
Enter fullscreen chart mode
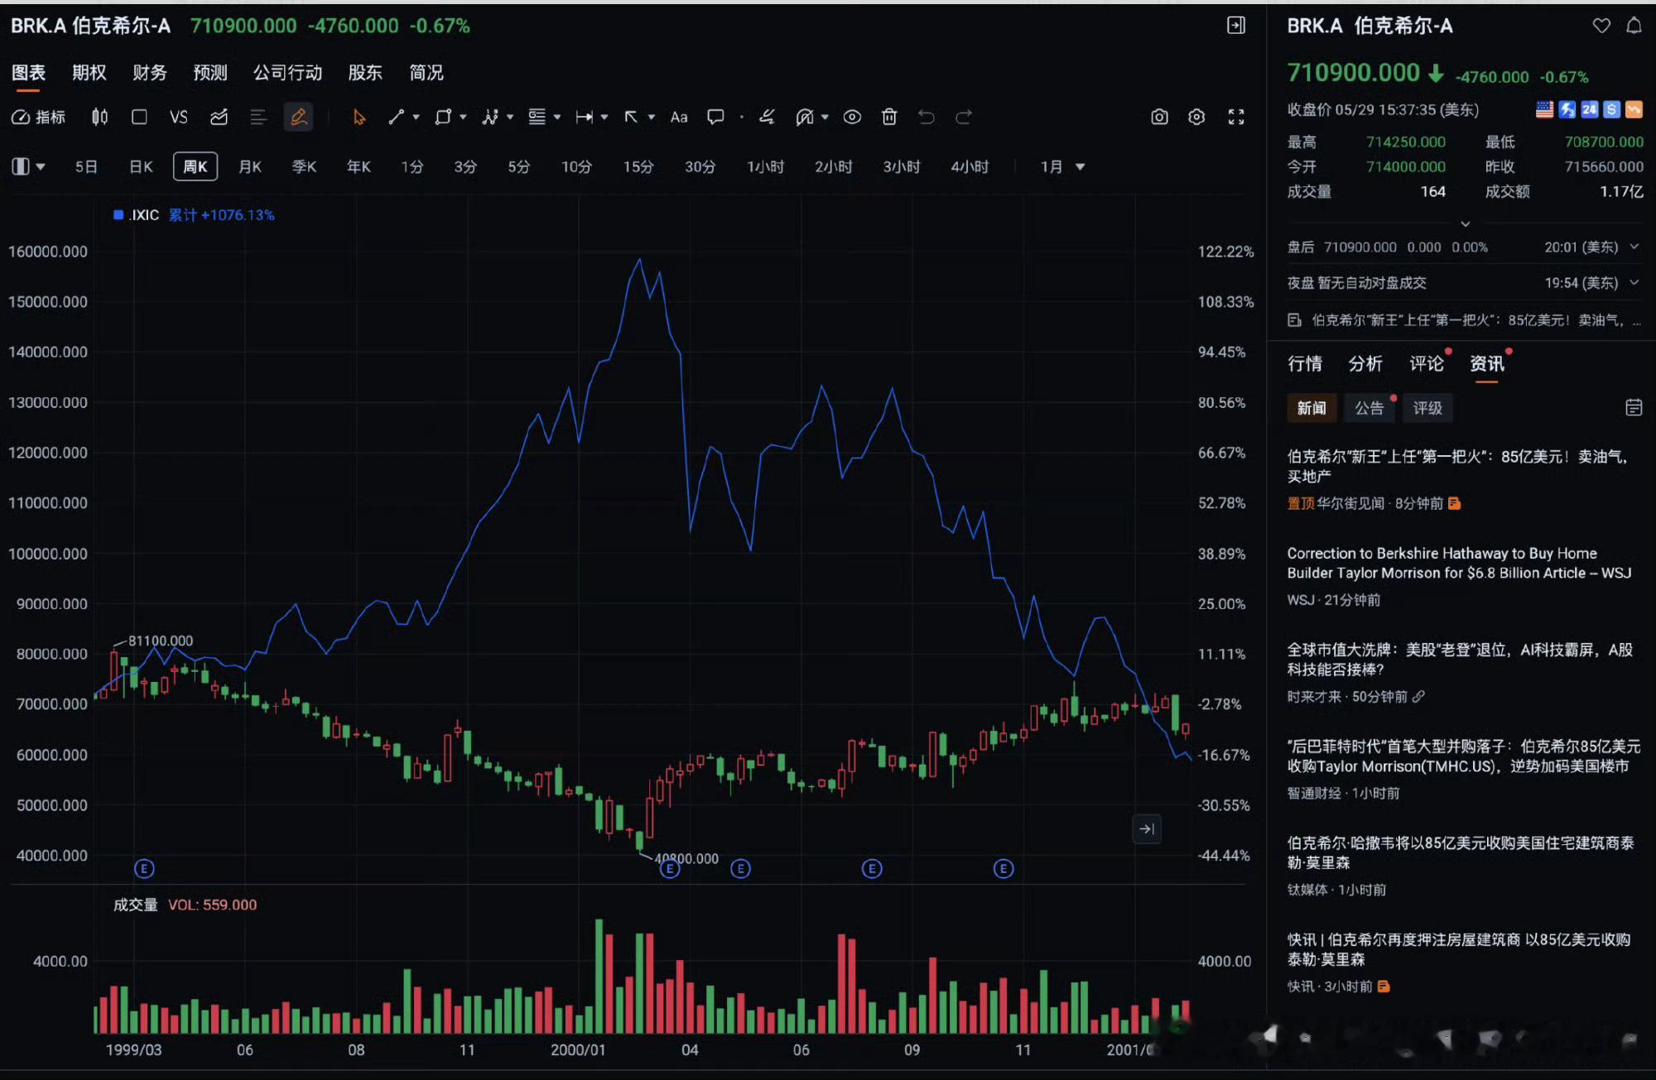coord(1236,117)
